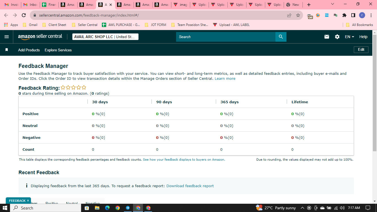Open the EN language dropdown
Viewport: 377px width, 212px height.
tap(349, 37)
